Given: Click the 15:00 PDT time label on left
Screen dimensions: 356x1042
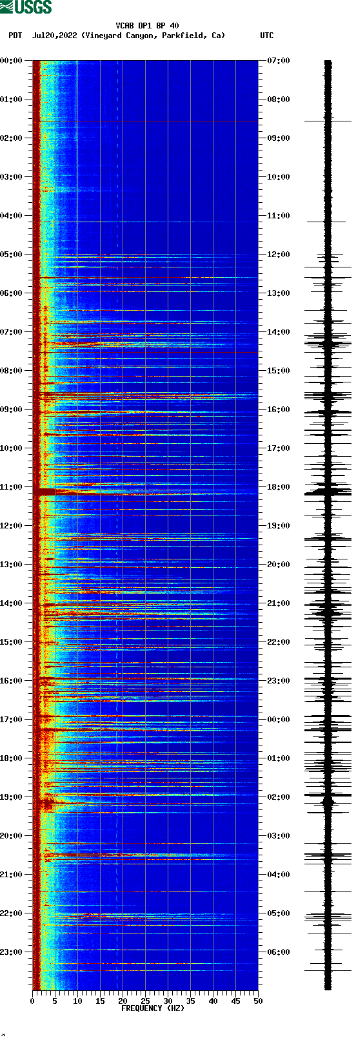Looking at the screenshot, I should point(11,642).
